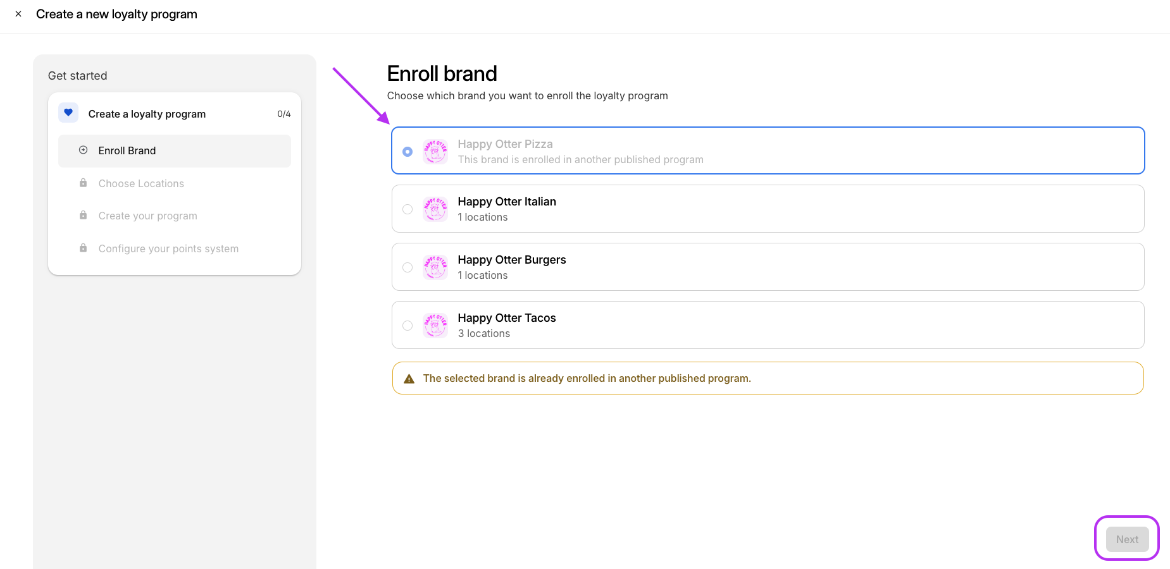The image size is (1170, 569).
Task: Close the new loyalty program dialog
Action: point(18,14)
